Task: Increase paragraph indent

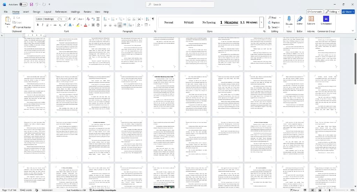Action: (x=134, y=19)
